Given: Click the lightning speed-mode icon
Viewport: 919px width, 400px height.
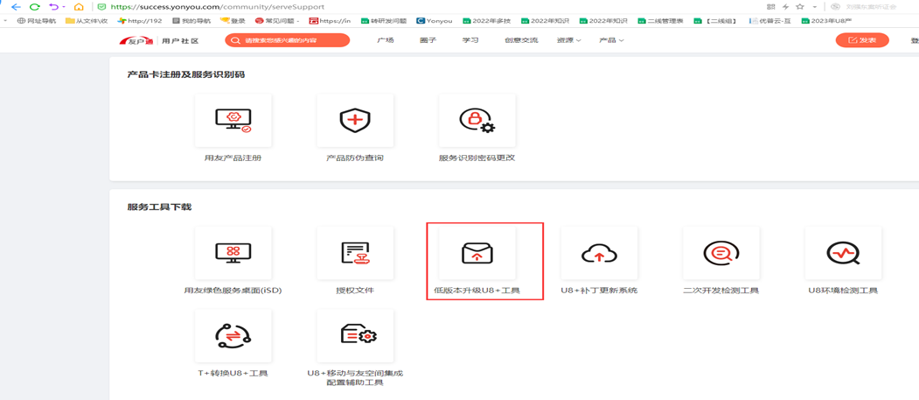Looking at the screenshot, I should pos(786,7).
